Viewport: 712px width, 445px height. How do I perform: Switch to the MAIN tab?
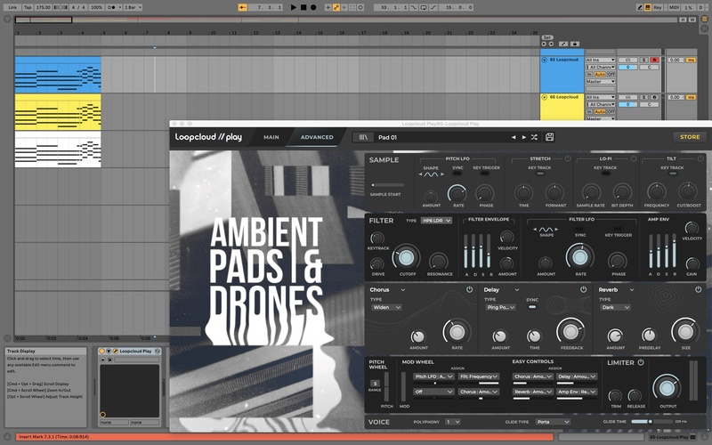point(271,137)
